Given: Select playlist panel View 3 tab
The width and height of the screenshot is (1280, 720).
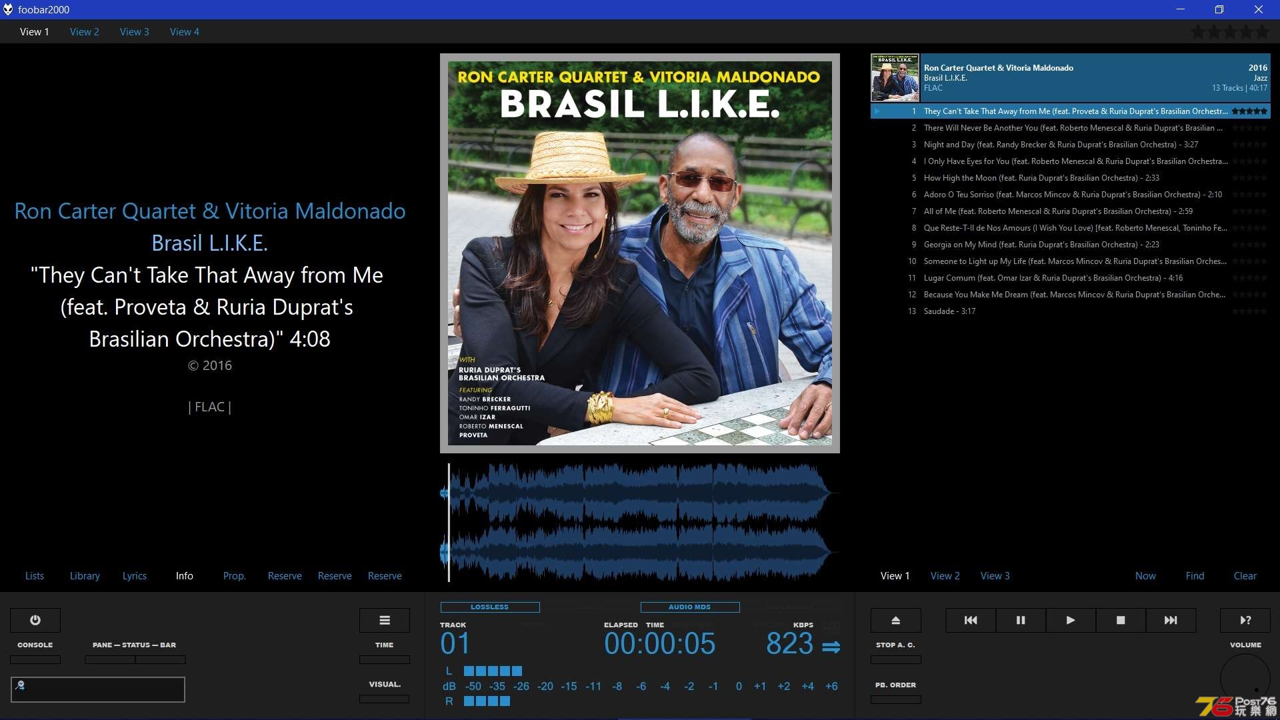Looking at the screenshot, I should click(995, 575).
